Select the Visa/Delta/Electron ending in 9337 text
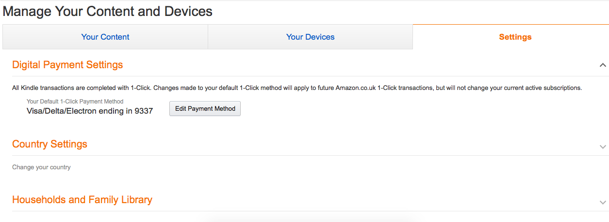This screenshot has width=609, height=222. pyautogui.click(x=90, y=111)
